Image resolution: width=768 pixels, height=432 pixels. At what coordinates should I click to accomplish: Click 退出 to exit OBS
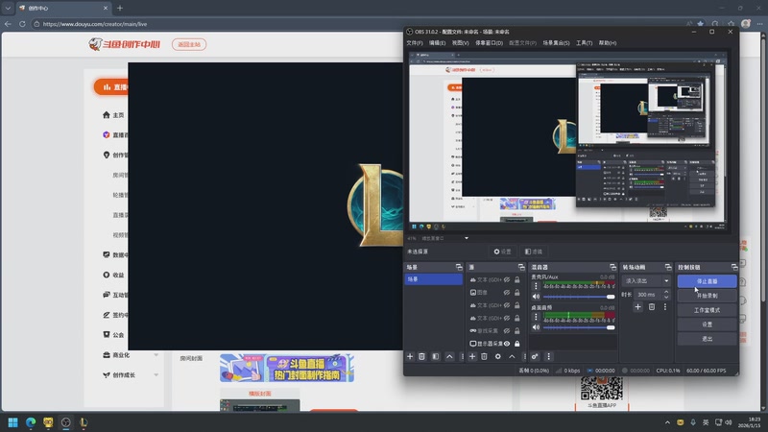click(x=707, y=339)
